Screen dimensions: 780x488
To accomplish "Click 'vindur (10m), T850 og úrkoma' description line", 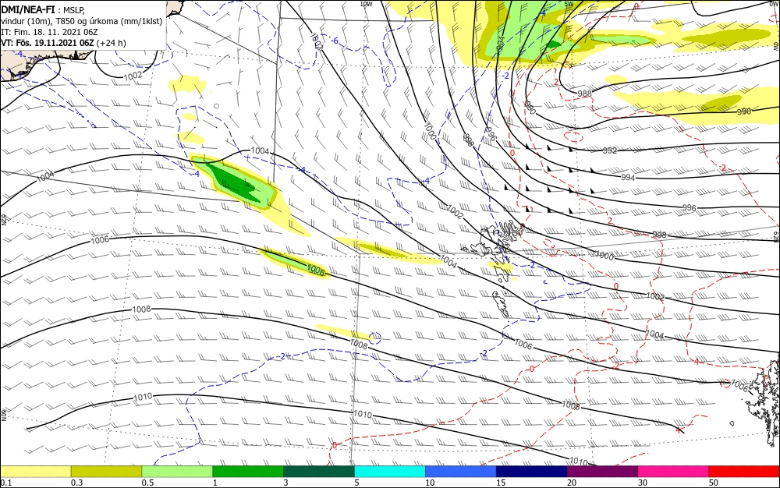I will click(82, 21).
